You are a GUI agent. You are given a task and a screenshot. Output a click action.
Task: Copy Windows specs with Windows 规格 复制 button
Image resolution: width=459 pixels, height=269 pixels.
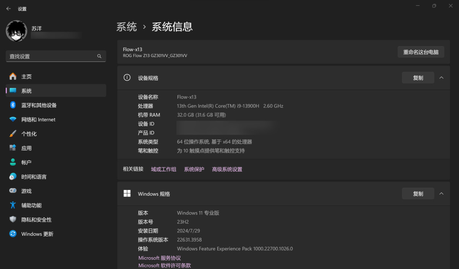pos(418,193)
